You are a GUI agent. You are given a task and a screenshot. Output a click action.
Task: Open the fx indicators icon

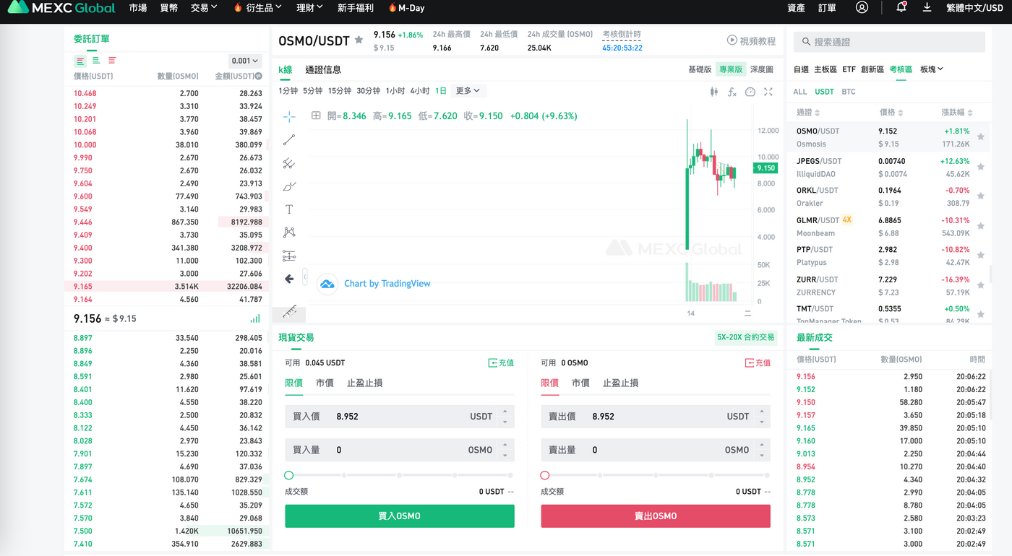(732, 92)
